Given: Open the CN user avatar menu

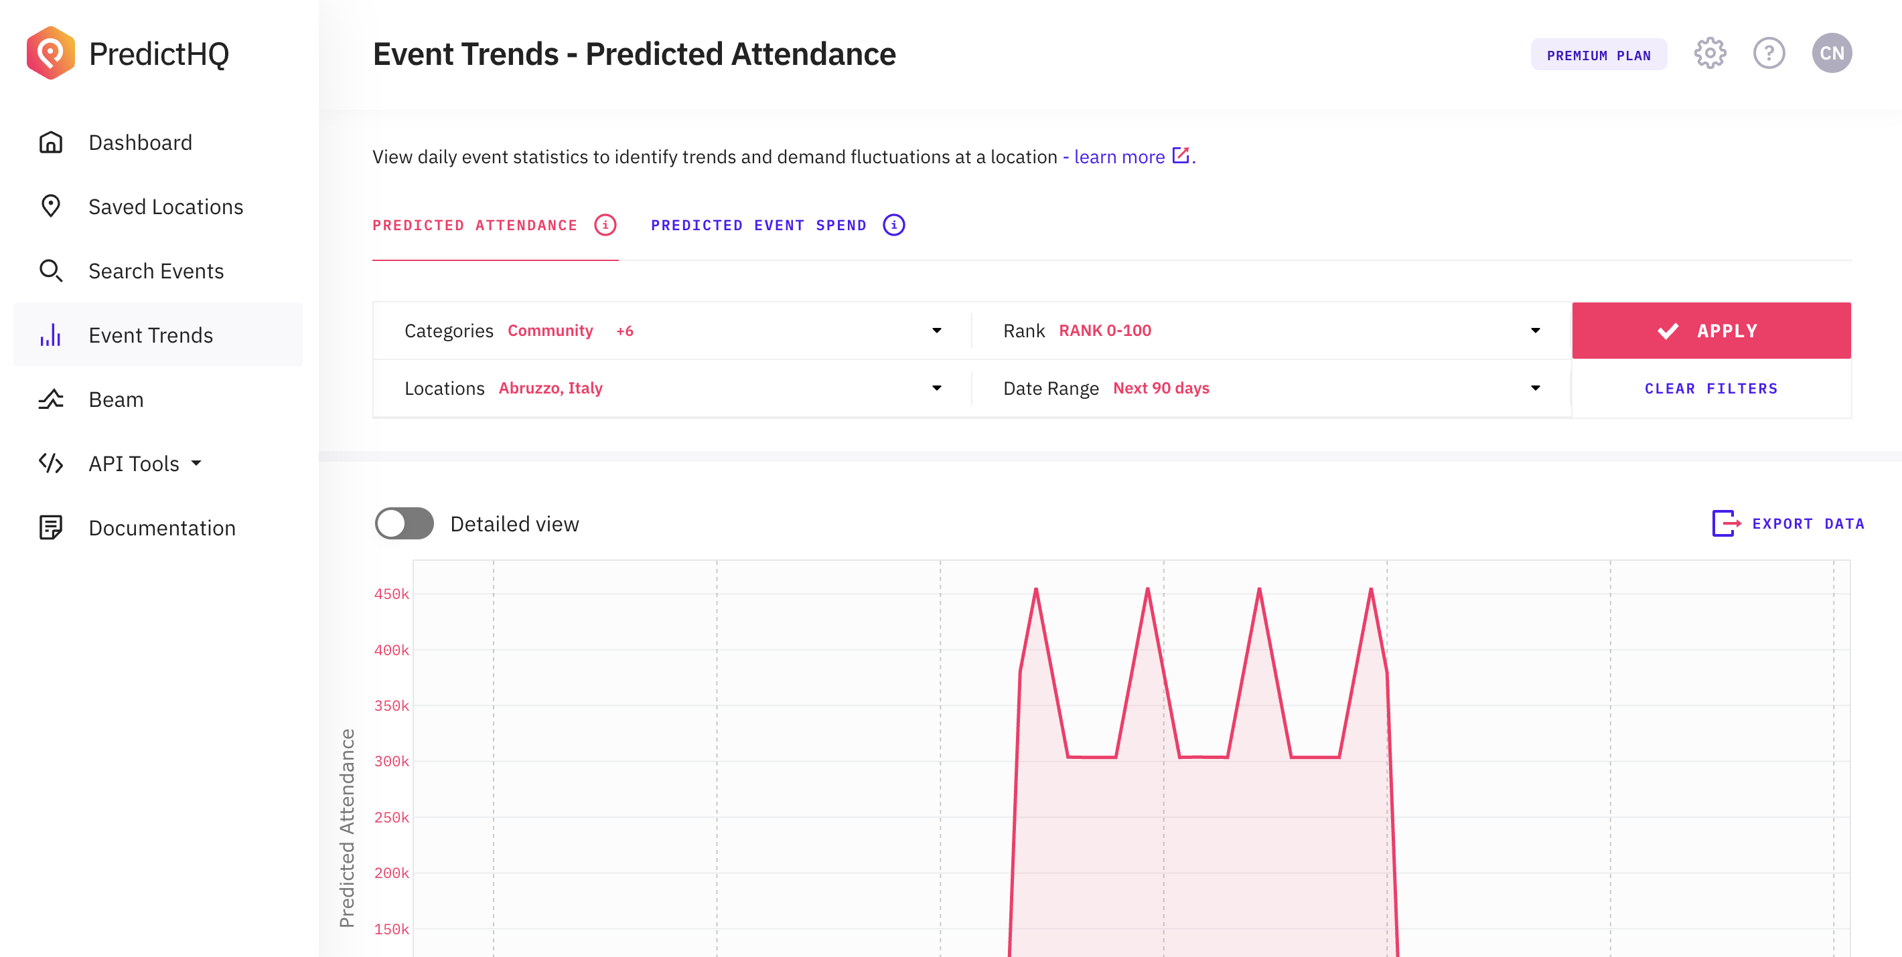Looking at the screenshot, I should [x=1831, y=54].
